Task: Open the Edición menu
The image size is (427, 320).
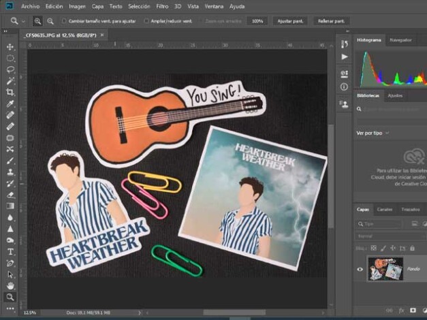Action: pos(54,6)
